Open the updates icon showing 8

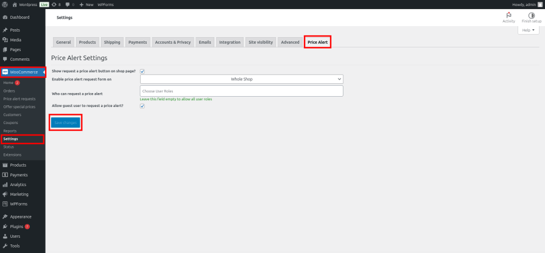[x=54, y=4]
